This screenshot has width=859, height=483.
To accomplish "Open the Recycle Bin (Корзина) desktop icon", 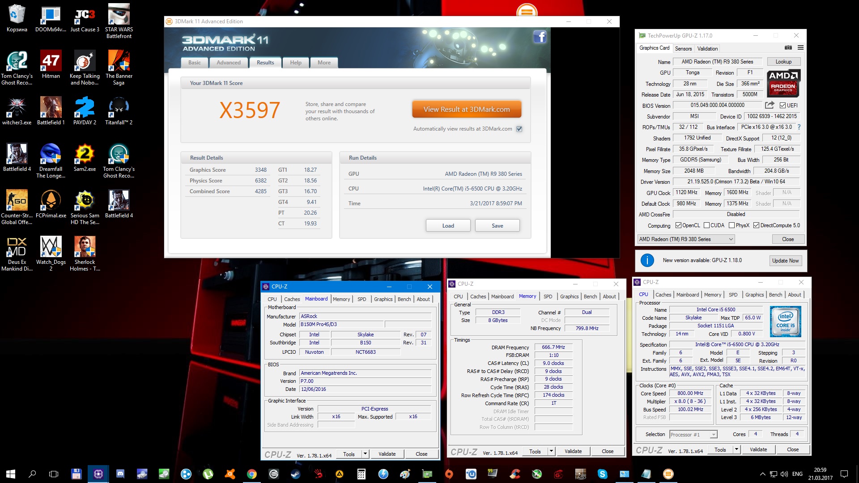I will pyautogui.click(x=17, y=18).
